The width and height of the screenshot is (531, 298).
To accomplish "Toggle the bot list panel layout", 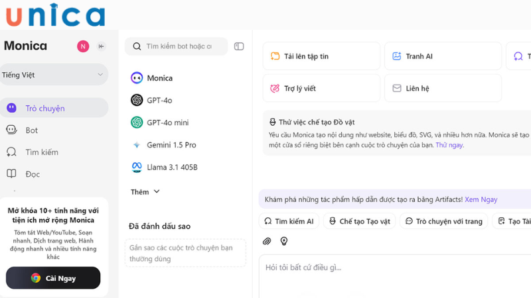I will point(239,46).
